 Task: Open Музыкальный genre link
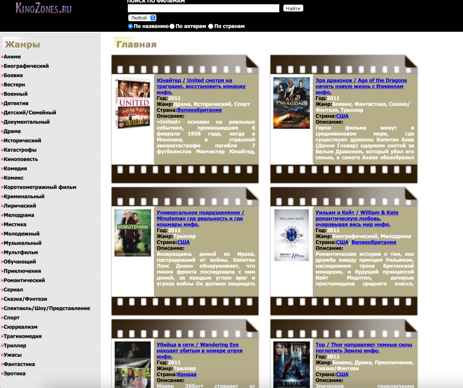22,243
